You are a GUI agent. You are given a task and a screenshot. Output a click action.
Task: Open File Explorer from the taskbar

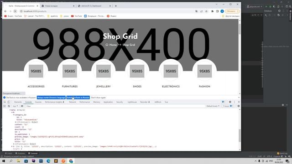pyautogui.click(x=18, y=161)
